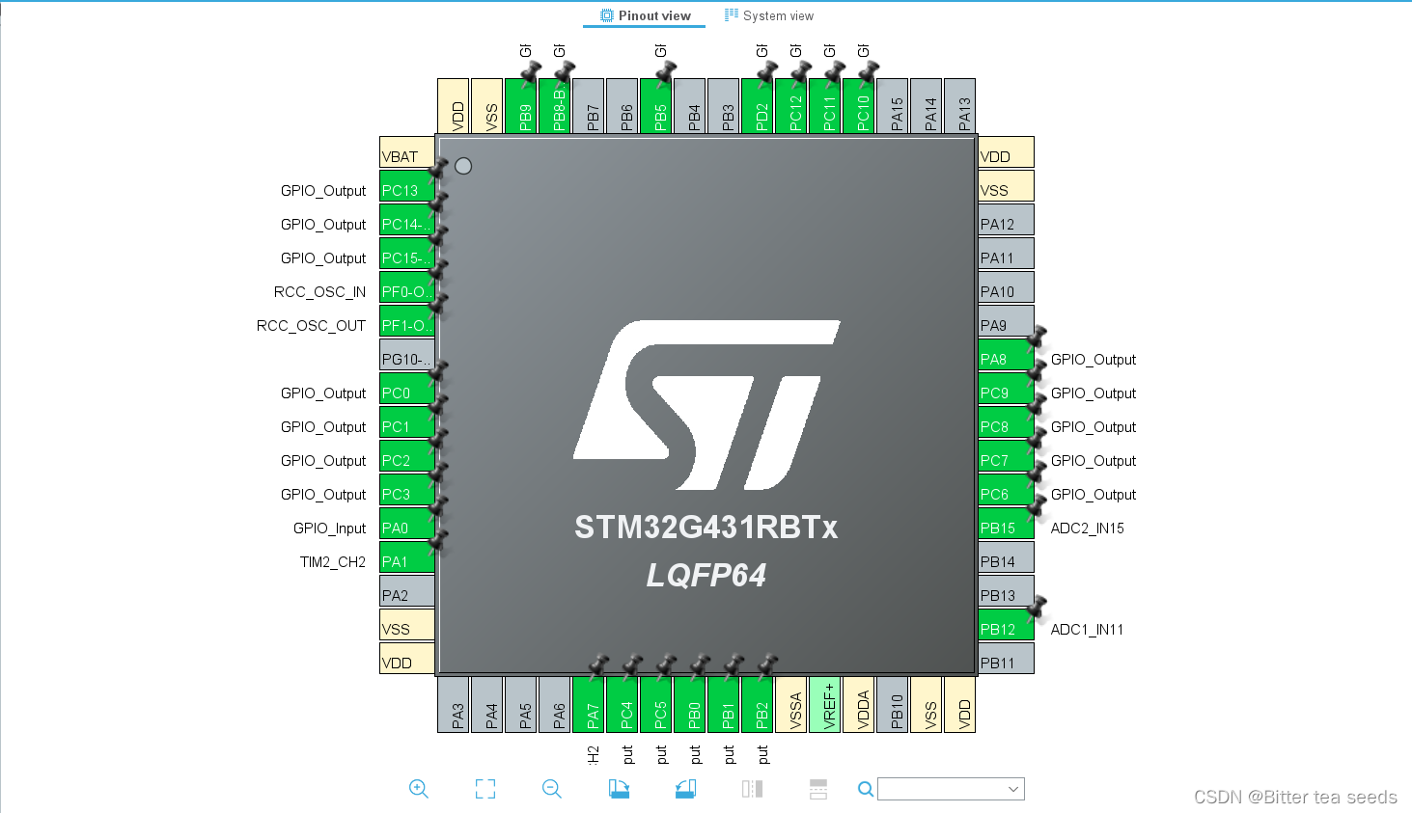The image size is (1412, 813).
Task: Click the VSSA power pin
Action: (x=791, y=705)
